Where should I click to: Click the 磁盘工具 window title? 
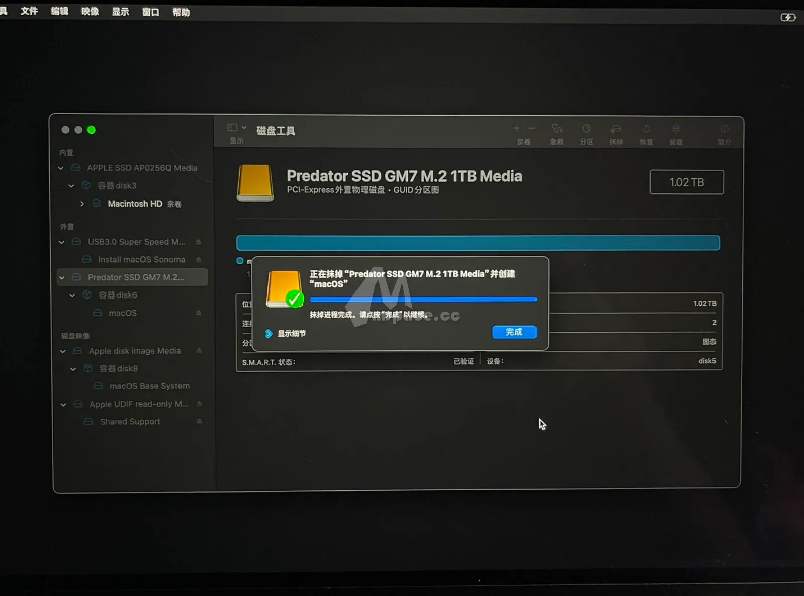pyautogui.click(x=276, y=131)
